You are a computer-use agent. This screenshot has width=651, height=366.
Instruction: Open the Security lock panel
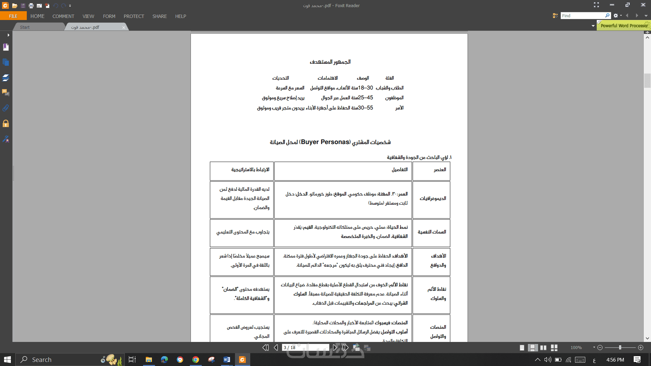(6, 123)
